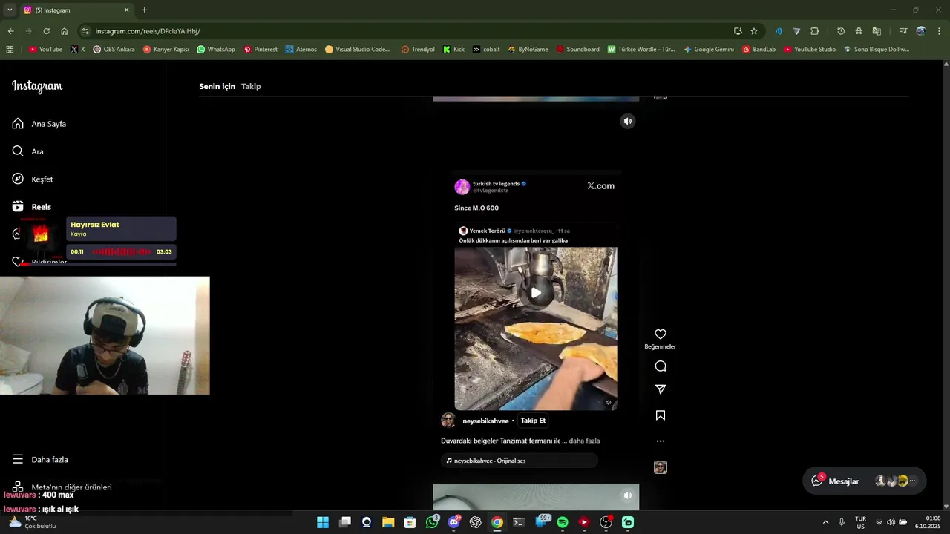Open Daha fazla menu in sidebar
Image resolution: width=950 pixels, height=534 pixels.
pos(41,460)
